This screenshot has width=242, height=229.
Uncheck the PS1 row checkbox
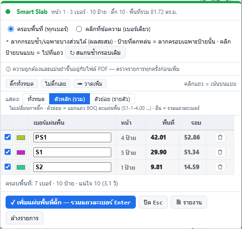click(x=7, y=137)
